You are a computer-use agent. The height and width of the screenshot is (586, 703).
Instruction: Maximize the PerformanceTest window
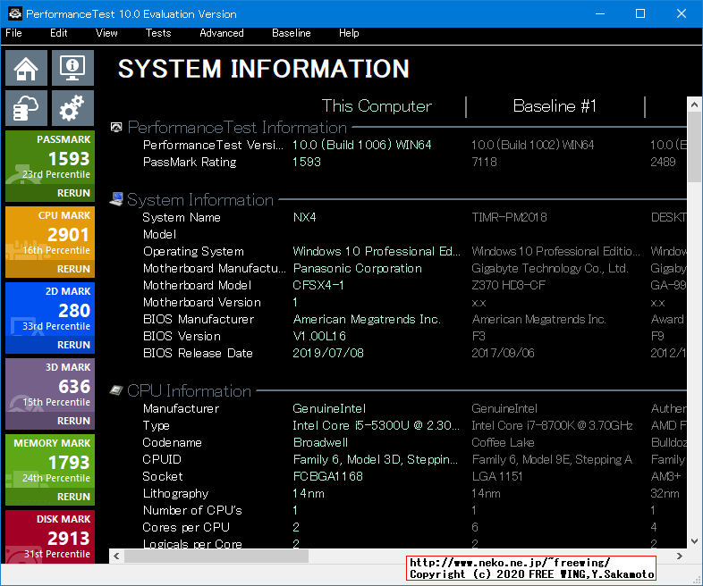click(640, 13)
